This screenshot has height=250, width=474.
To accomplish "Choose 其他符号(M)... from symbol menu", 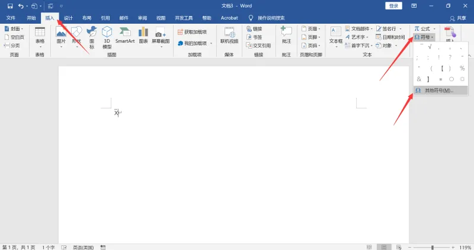I will point(440,91).
